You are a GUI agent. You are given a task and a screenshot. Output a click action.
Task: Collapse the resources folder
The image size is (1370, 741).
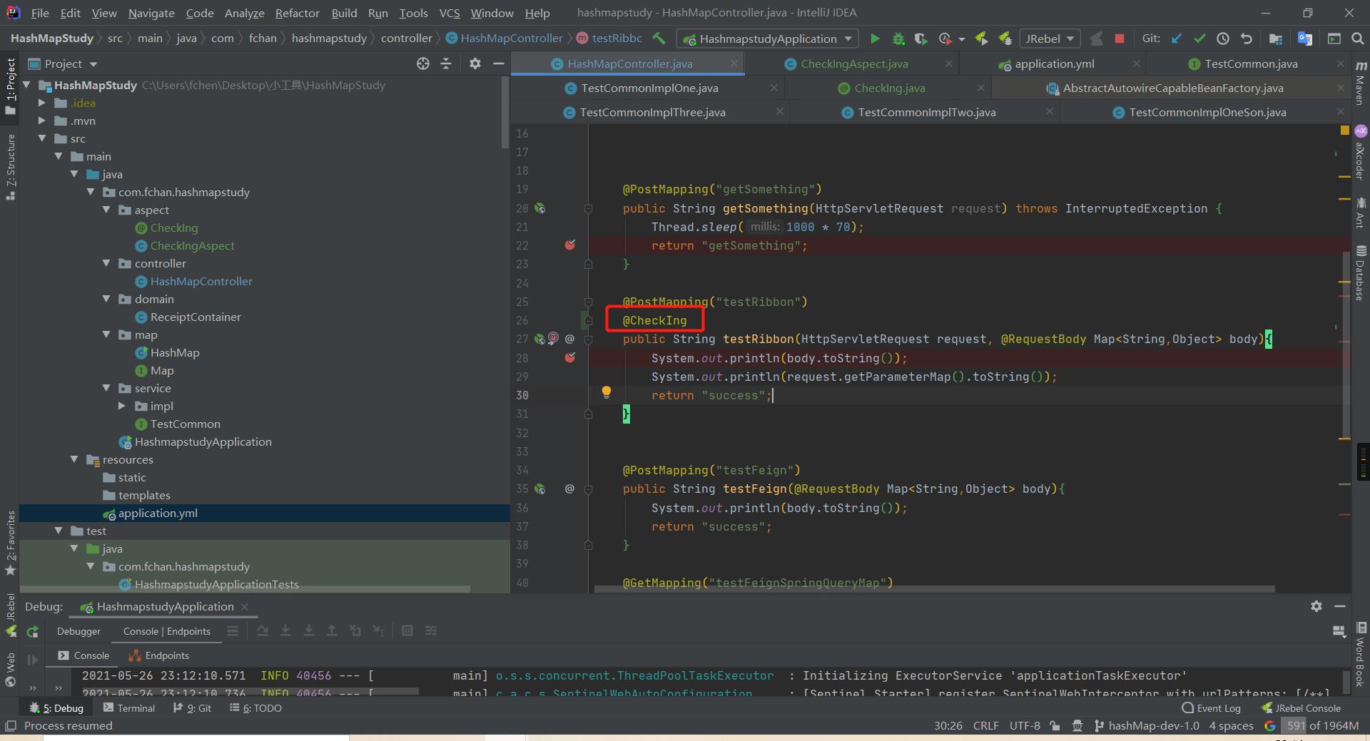coord(74,459)
